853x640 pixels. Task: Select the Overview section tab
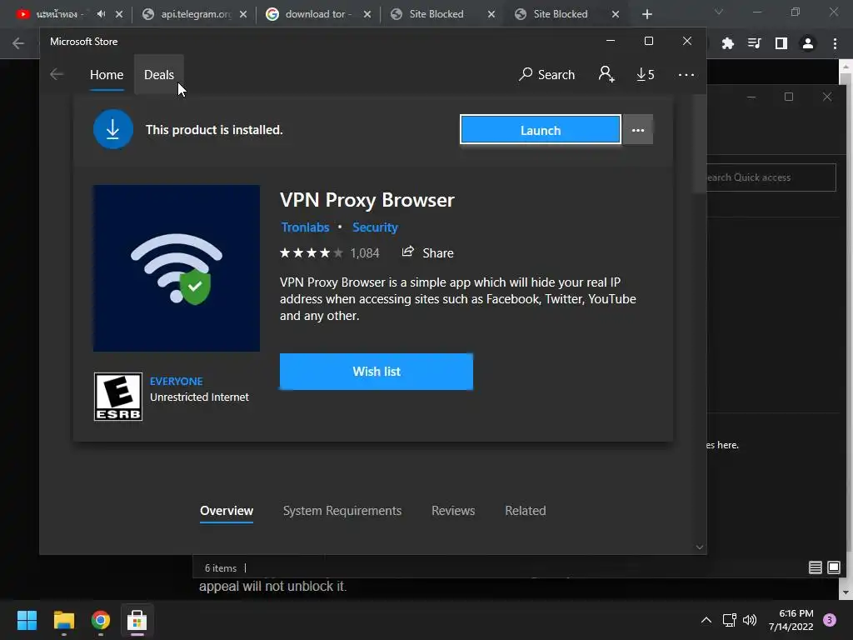pyautogui.click(x=227, y=511)
